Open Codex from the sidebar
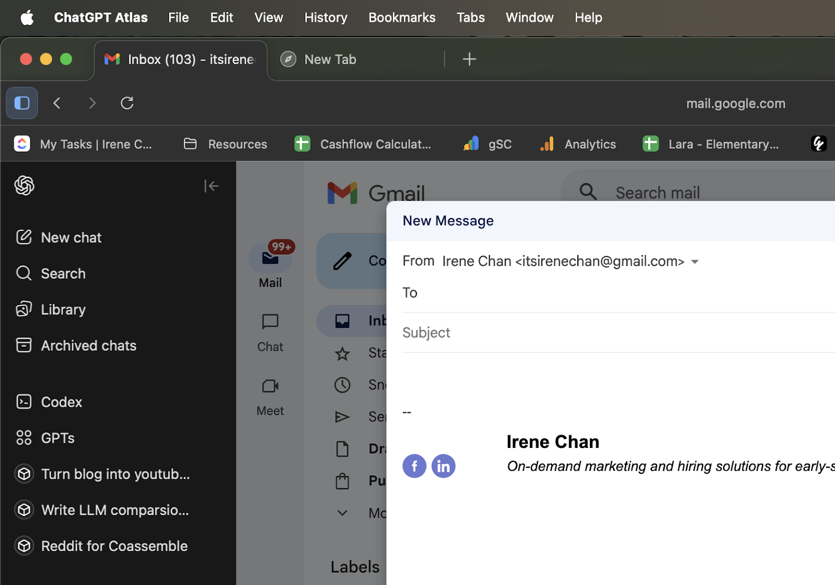Image resolution: width=835 pixels, height=585 pixels. (x=49, y=401)
